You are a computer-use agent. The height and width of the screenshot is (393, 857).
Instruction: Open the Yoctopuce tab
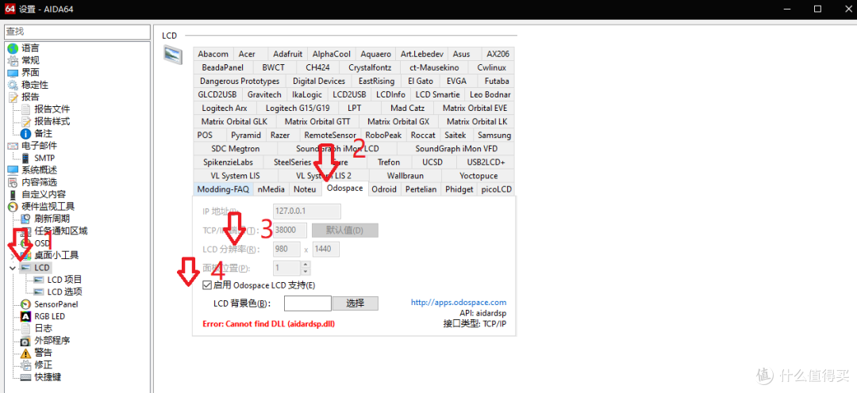coord(478,176)
